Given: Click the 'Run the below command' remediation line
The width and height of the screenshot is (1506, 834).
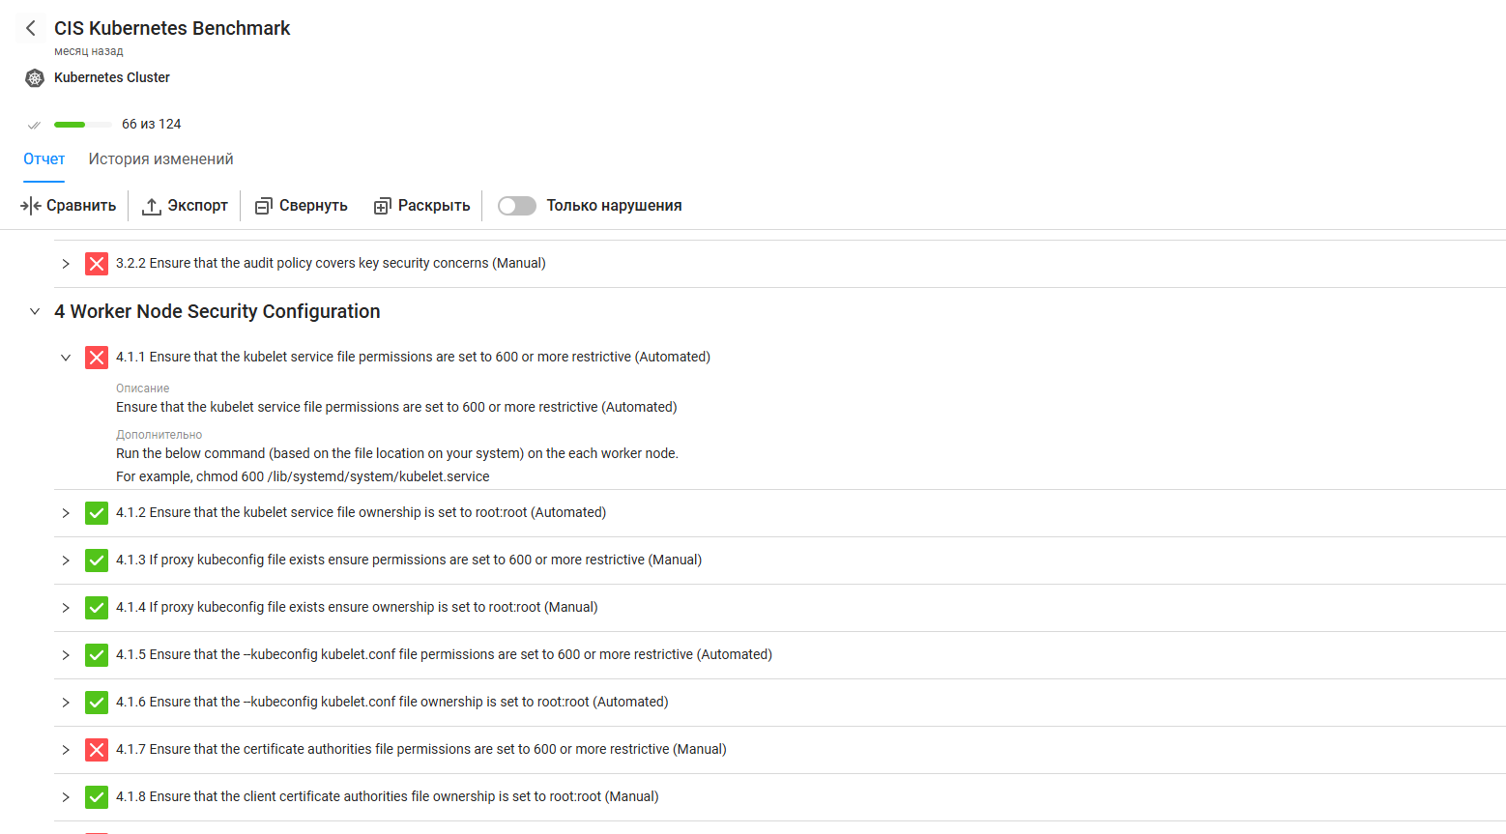Looking at the screenshot, I should 397,453.
